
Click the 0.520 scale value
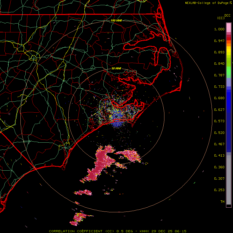(219, 133)
